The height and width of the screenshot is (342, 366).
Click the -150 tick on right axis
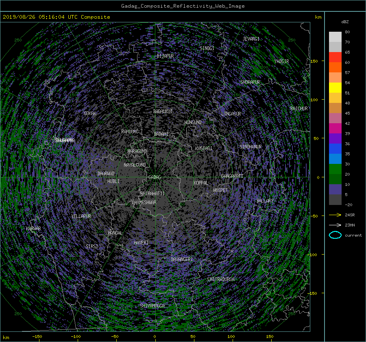coord(313,294)
